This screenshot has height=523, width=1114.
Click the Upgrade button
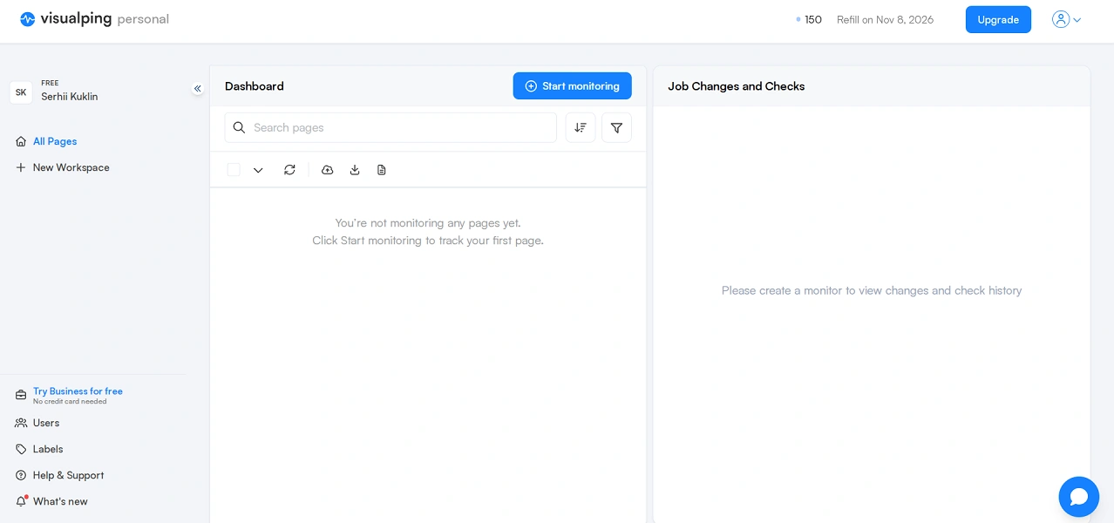[x=998, y=20]
